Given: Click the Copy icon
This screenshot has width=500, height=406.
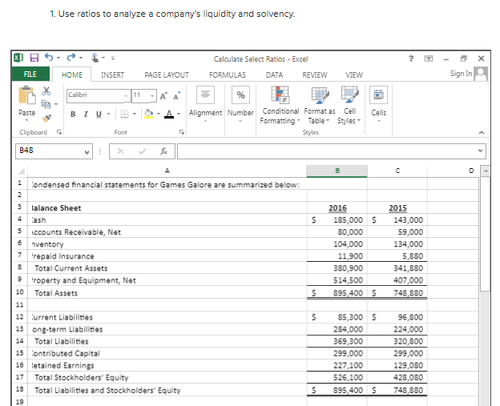Looking at the screenshot, I should pyautogui.click(x=46, y=104).
